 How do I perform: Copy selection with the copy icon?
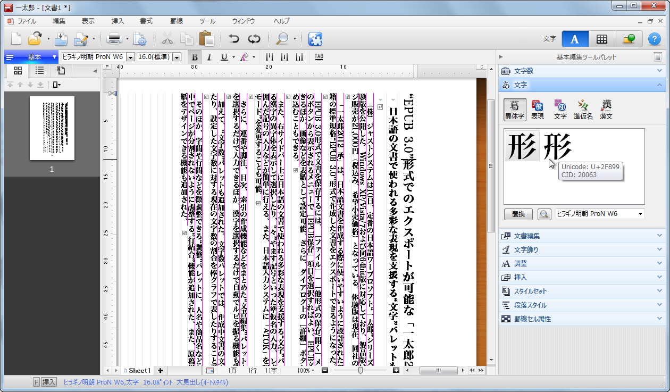click(187, 39)
